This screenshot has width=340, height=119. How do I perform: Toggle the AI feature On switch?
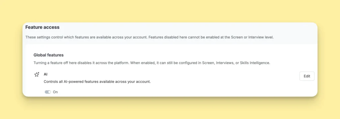[48, 92]
